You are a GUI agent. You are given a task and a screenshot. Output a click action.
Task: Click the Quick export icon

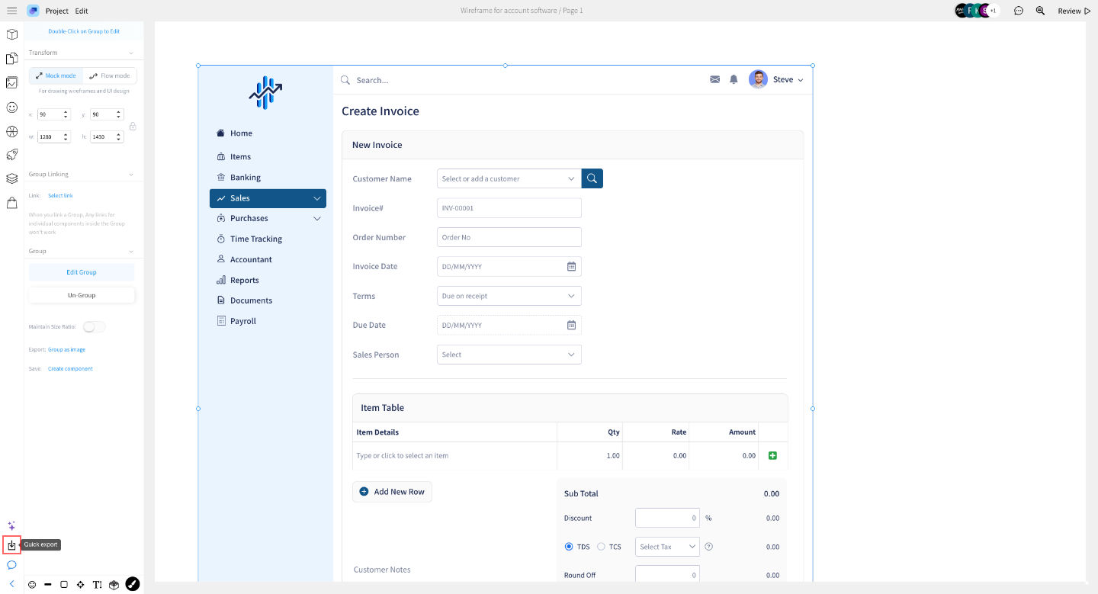click(11, 545)
